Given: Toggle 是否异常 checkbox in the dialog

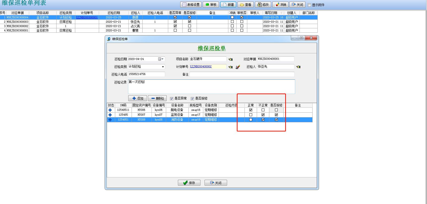Looking at the screenshot, I should (172, 99).
